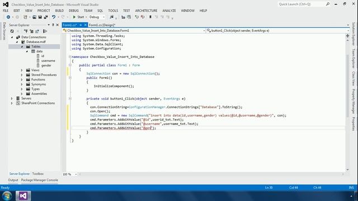Expand the Views folder

click(x=22, y=70)
